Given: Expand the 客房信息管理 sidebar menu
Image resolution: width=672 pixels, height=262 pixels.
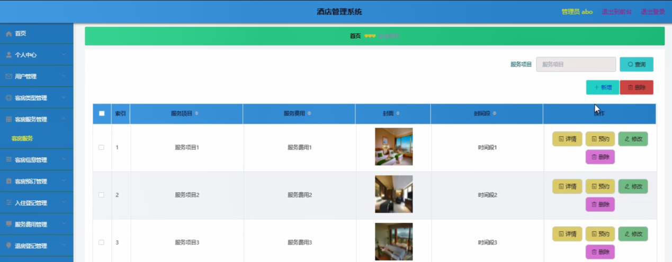Looking at the screenshot, I should tap(37, 160).
